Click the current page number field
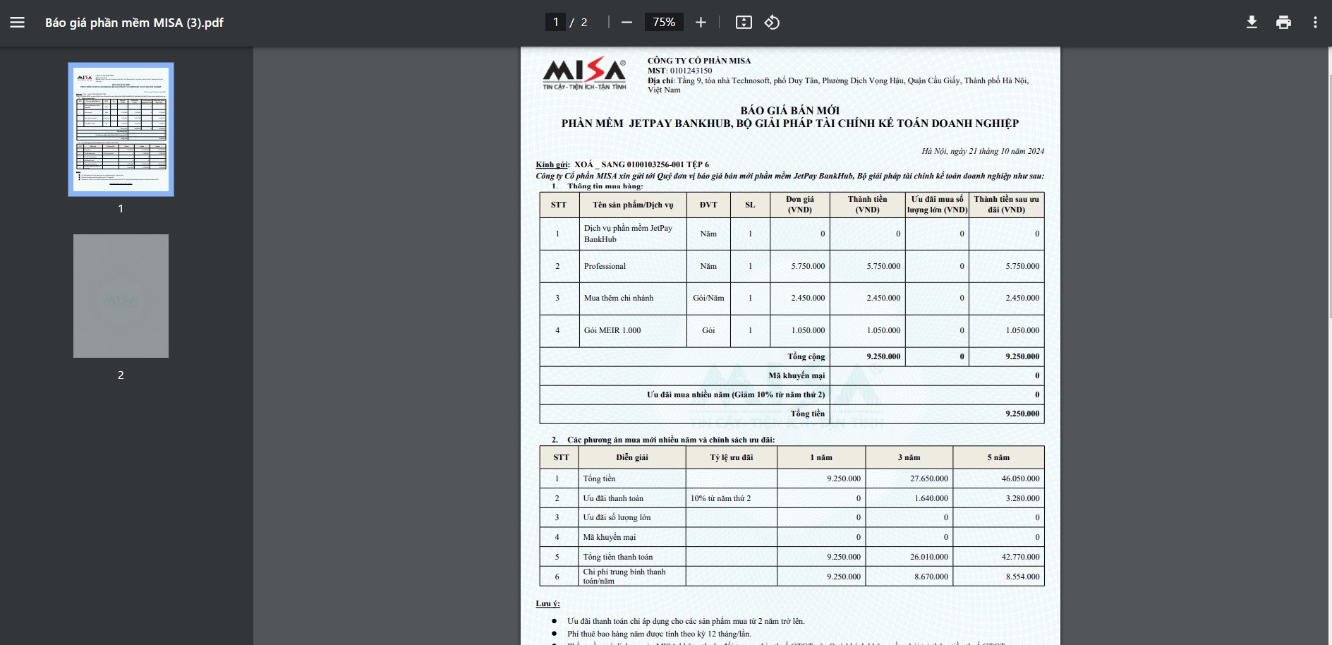Screen dimensions: 1332x645 point(555,23)
